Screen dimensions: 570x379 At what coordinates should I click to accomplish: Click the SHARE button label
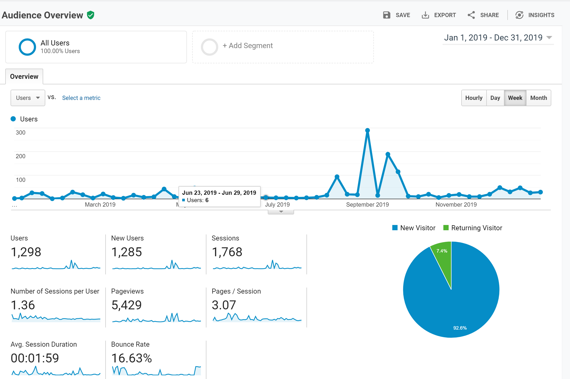click(489, 15)
